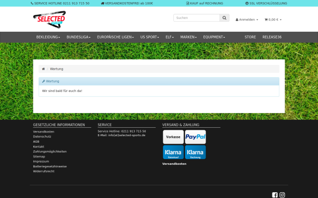Click the E-Mail info[at]selected-sports.de text
Screen dimensions: 318x198
121,135
